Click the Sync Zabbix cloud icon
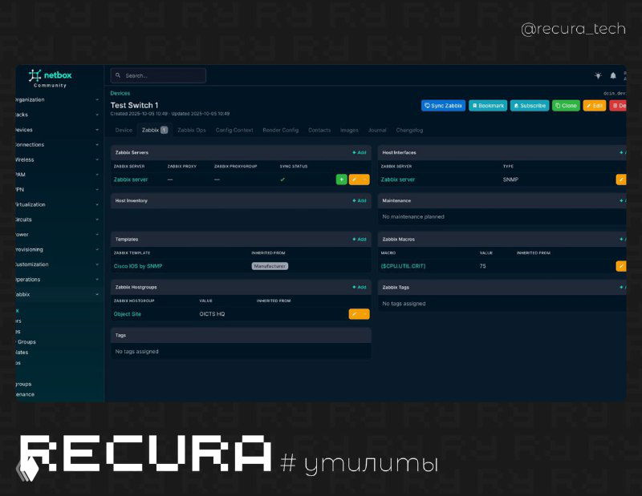The width and height of the screenshot is (642, 496). click(428, 105)
